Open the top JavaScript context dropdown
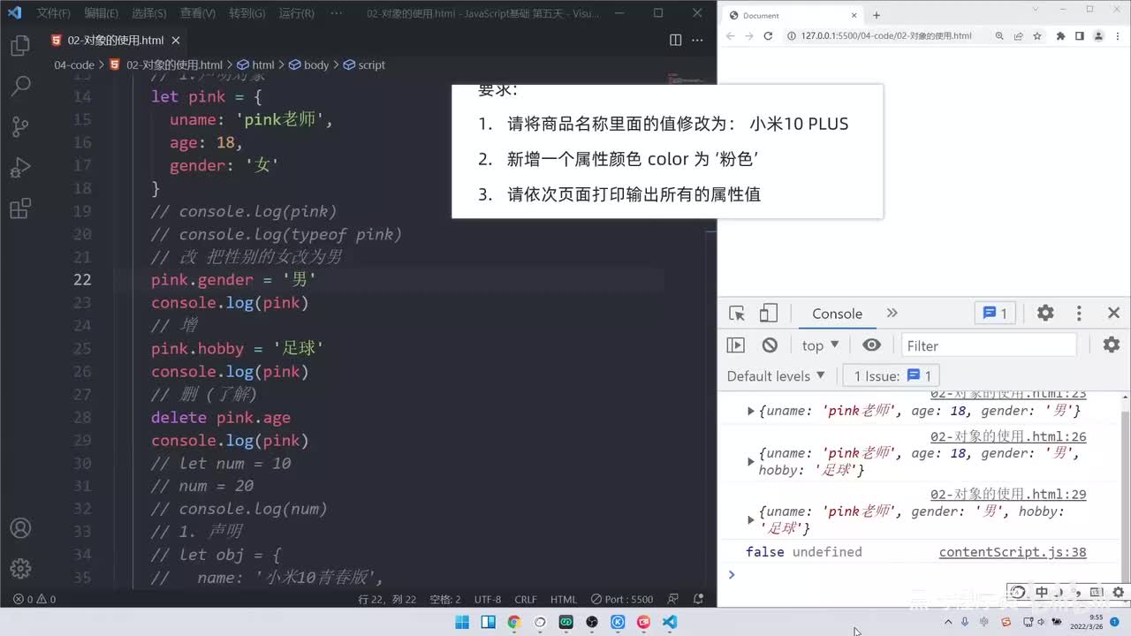Viewport: 1131px width, 636px height. [x=820, y=345]
